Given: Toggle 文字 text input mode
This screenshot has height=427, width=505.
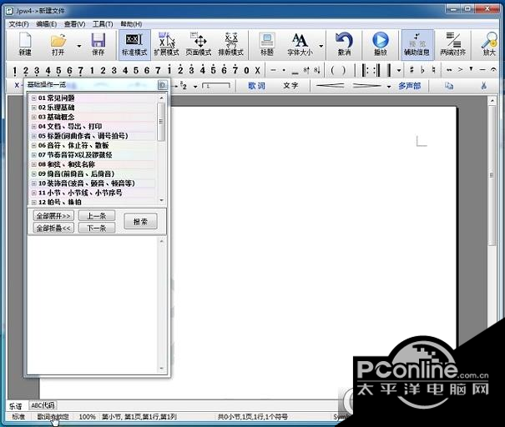Looking at the screenshot, I should click(x=290, y=86).
